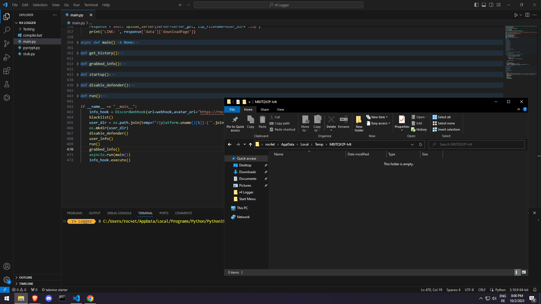Image resolution: width=541 pixels, height=304 pixels.
Task: Open the Share ribbon tab in File Explorer
Action: pos(265,109)
